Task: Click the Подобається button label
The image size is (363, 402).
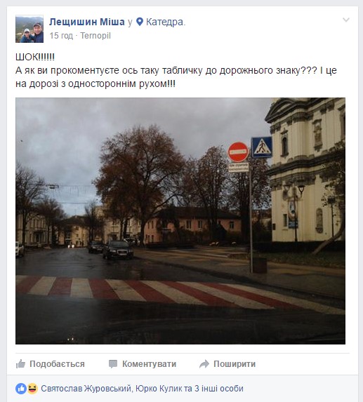Action: pos(57,364)
